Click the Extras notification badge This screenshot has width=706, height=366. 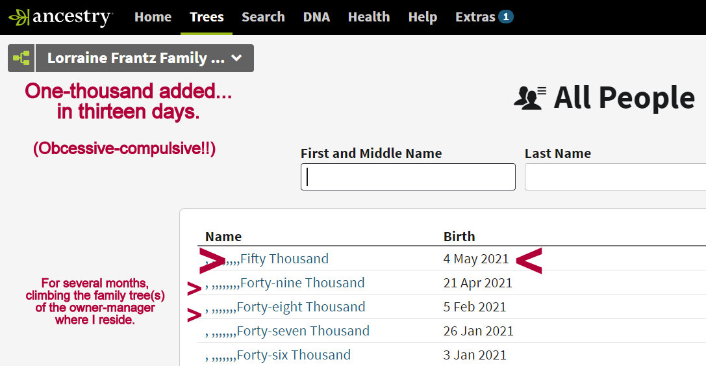pos(506,17)
